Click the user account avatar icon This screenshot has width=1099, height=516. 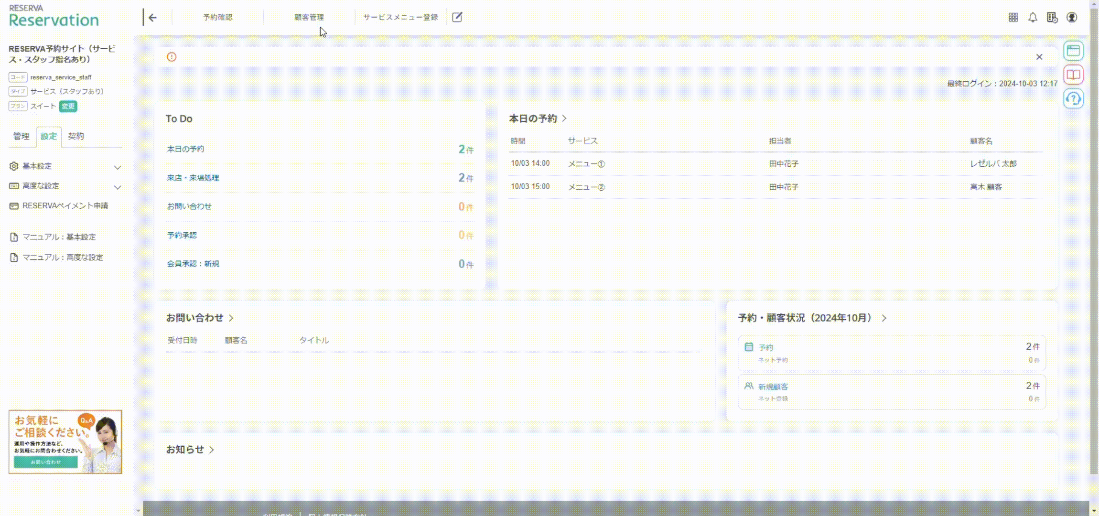coord(1072,18)
